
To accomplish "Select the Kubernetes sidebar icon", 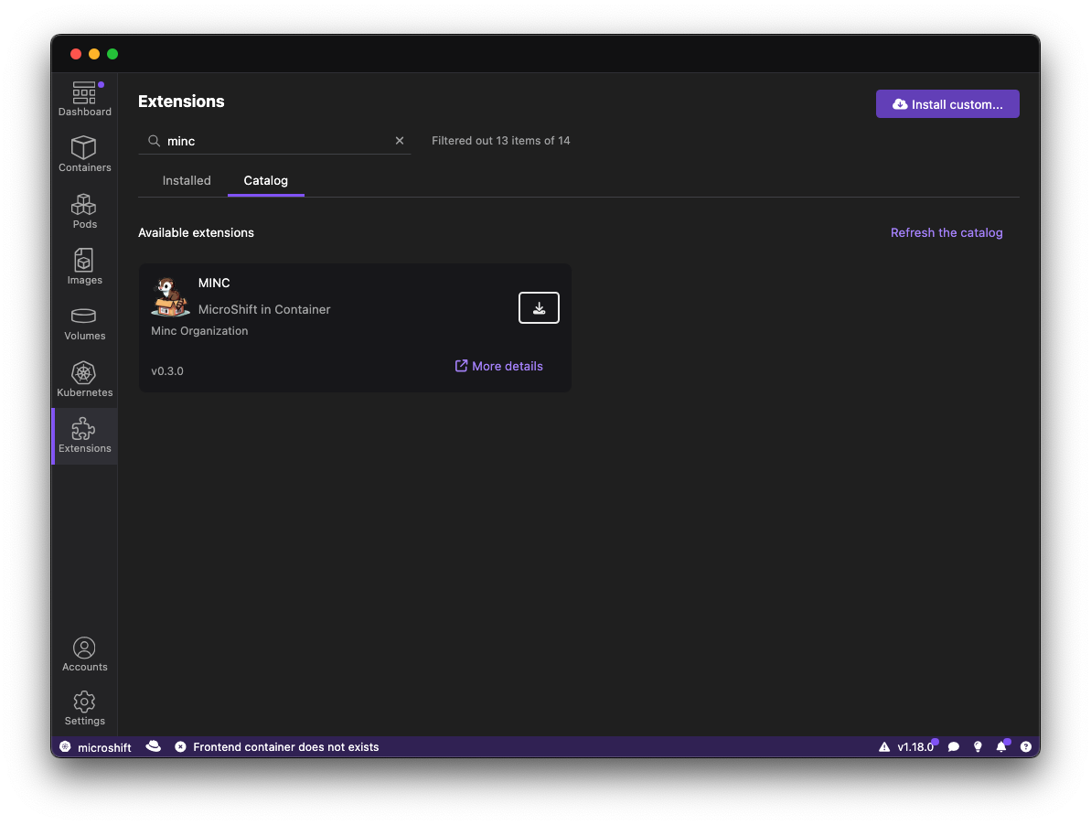I will coord(84,380).
